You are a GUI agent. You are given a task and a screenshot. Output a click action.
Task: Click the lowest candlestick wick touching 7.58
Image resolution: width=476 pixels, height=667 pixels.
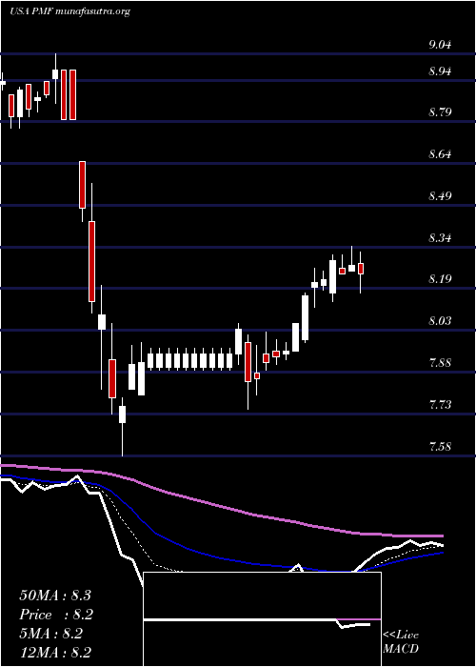[x=123, y=427]
